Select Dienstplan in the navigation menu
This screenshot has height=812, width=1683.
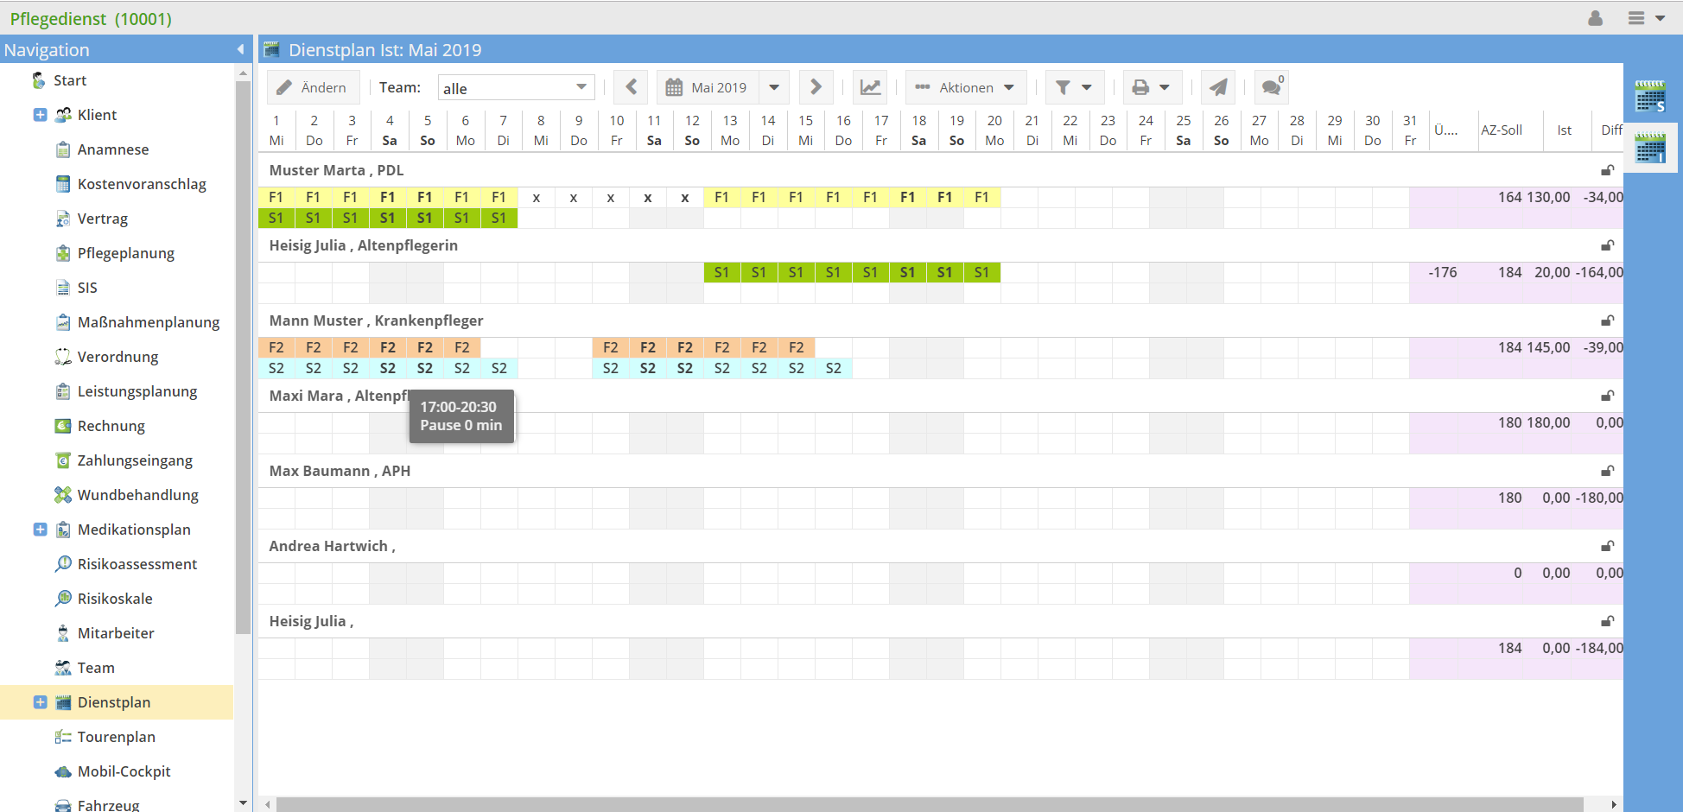[114, 702]
